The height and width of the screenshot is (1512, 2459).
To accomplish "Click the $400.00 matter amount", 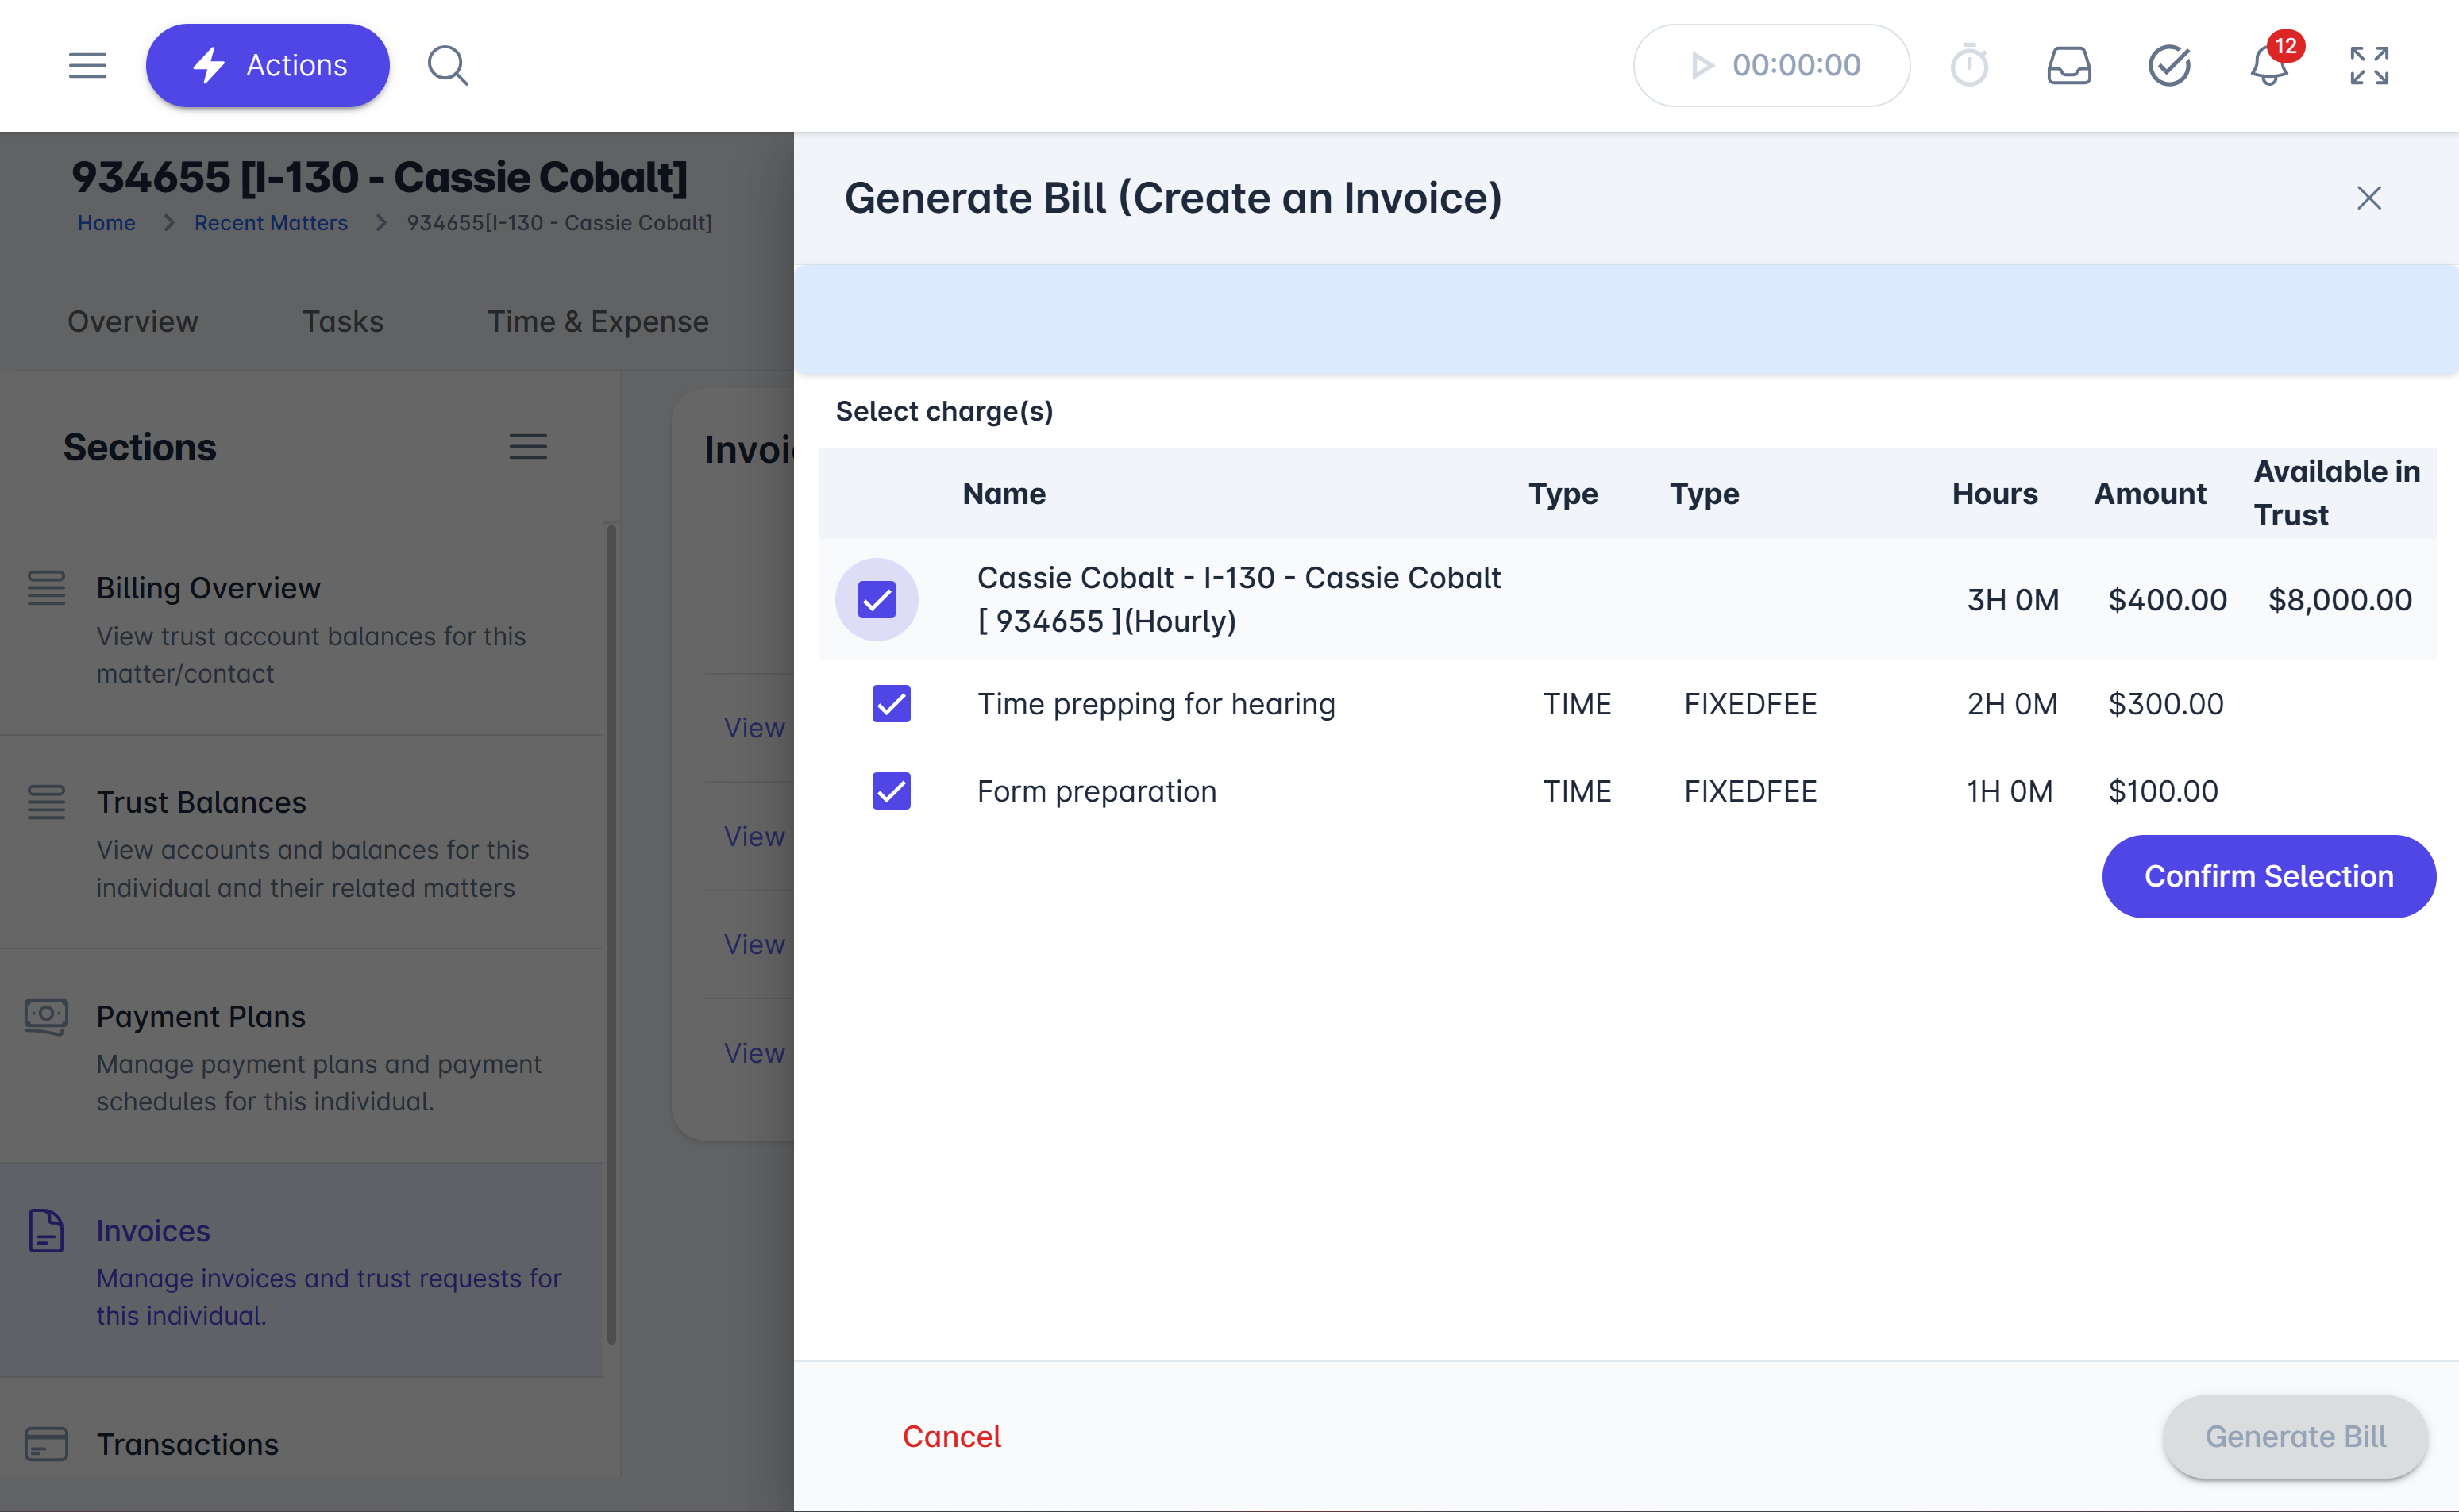I will [x=2167, y=600].
